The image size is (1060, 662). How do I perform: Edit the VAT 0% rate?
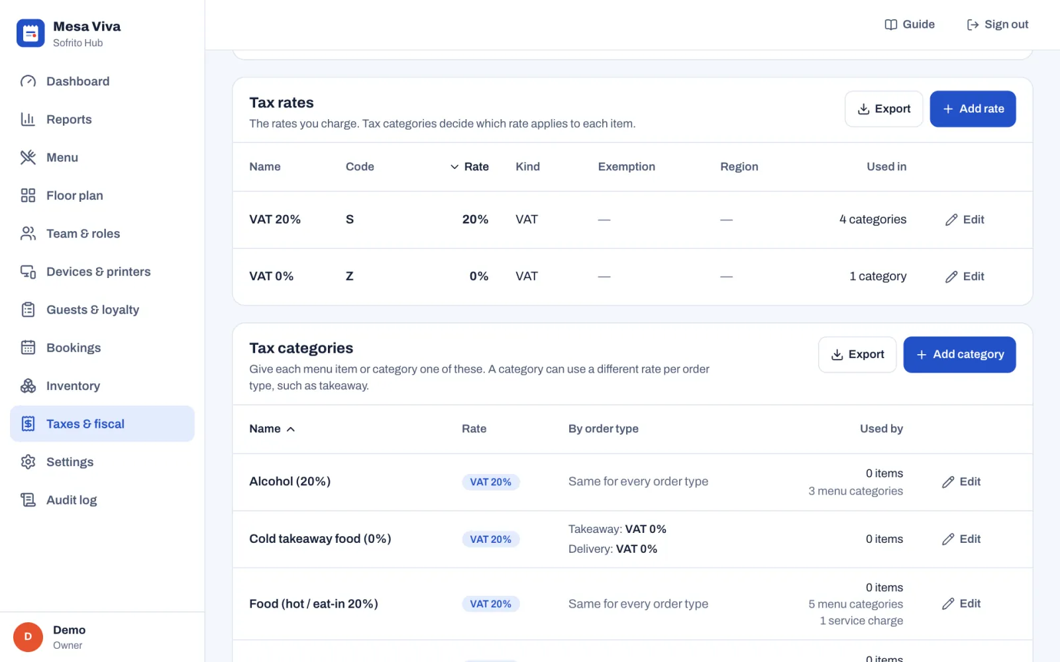click(965, 277)
